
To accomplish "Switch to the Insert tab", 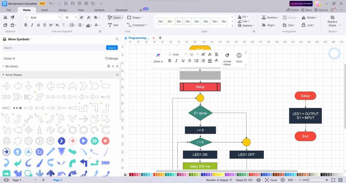I will [x=45, y=10].
